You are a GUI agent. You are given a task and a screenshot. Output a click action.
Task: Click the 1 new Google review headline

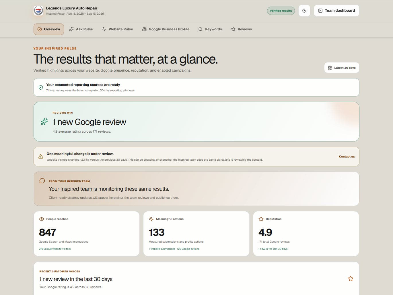pos(89,122)
